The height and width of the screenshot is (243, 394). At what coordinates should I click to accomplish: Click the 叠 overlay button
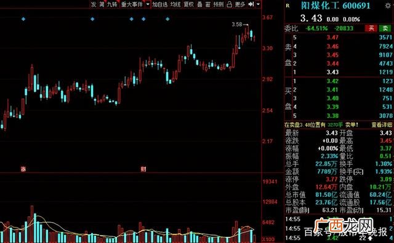tap(199, 4)
